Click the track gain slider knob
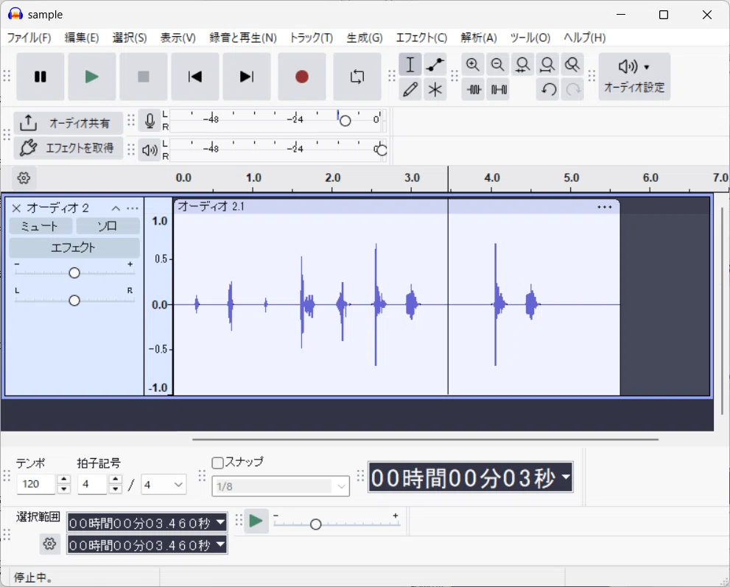The height and width of the screenshot is (587, 730). coord(74,273)
